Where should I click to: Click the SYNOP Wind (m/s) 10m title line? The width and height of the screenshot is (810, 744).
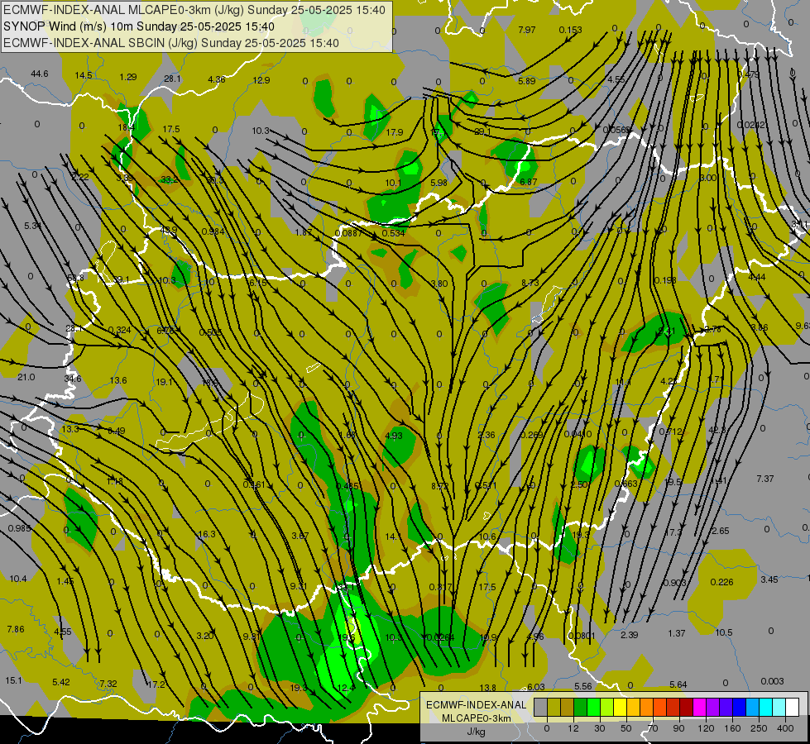138,26
